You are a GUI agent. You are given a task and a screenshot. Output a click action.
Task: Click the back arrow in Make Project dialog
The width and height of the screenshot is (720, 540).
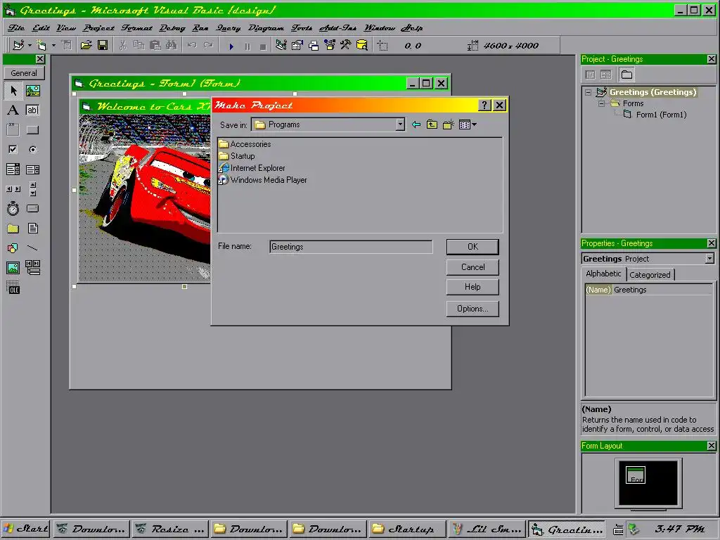tap(416, 124)
